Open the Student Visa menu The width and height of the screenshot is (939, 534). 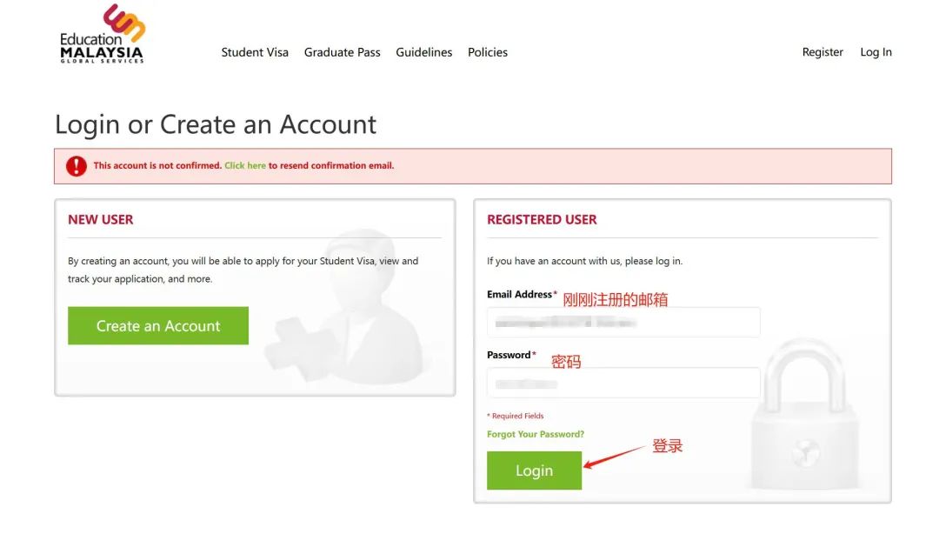pos(255,52)
